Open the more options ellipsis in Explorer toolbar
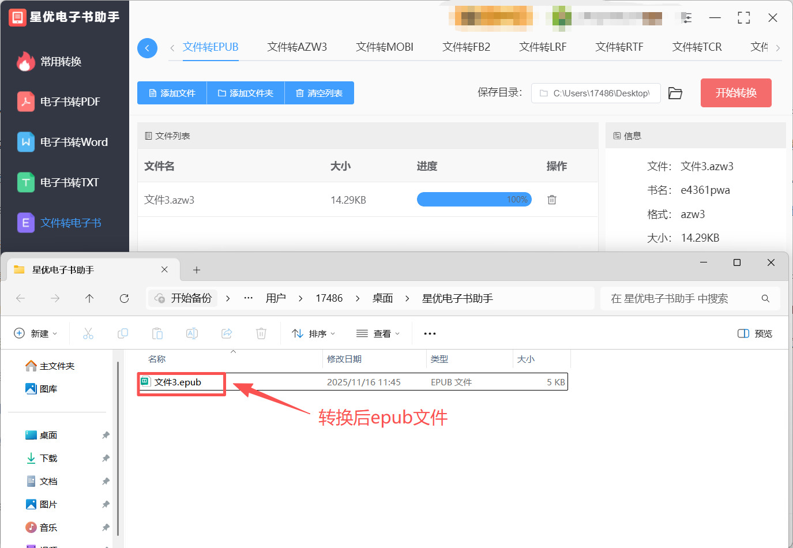793x548 pixels. 430,333
